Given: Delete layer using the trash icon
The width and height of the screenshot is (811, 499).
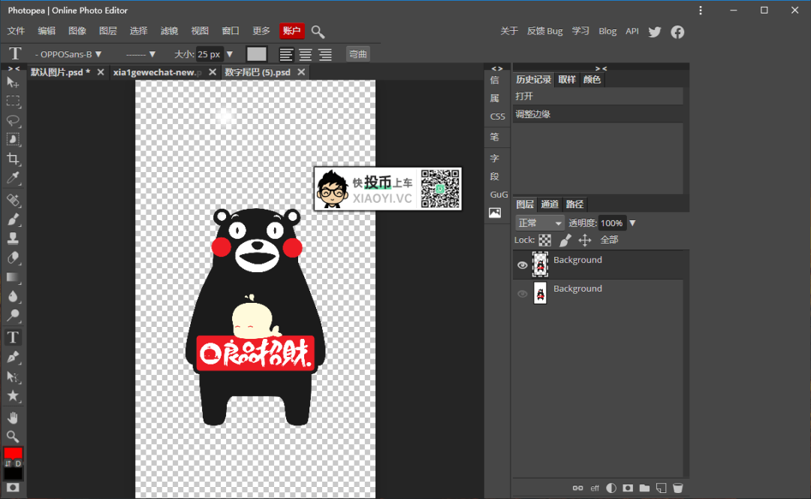Looking at the screenshot, I should [x=677, y=487].
